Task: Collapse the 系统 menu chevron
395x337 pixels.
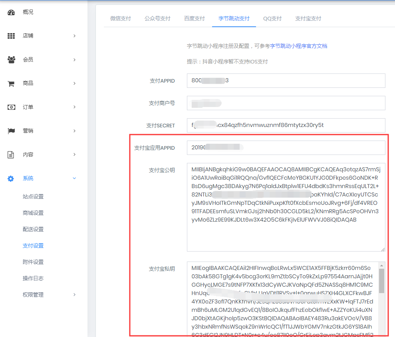Action: (x=74, y=178)
